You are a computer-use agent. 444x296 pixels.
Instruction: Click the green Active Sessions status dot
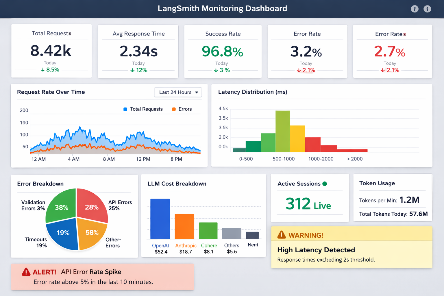pyautogui.click(x=325, y=184)
